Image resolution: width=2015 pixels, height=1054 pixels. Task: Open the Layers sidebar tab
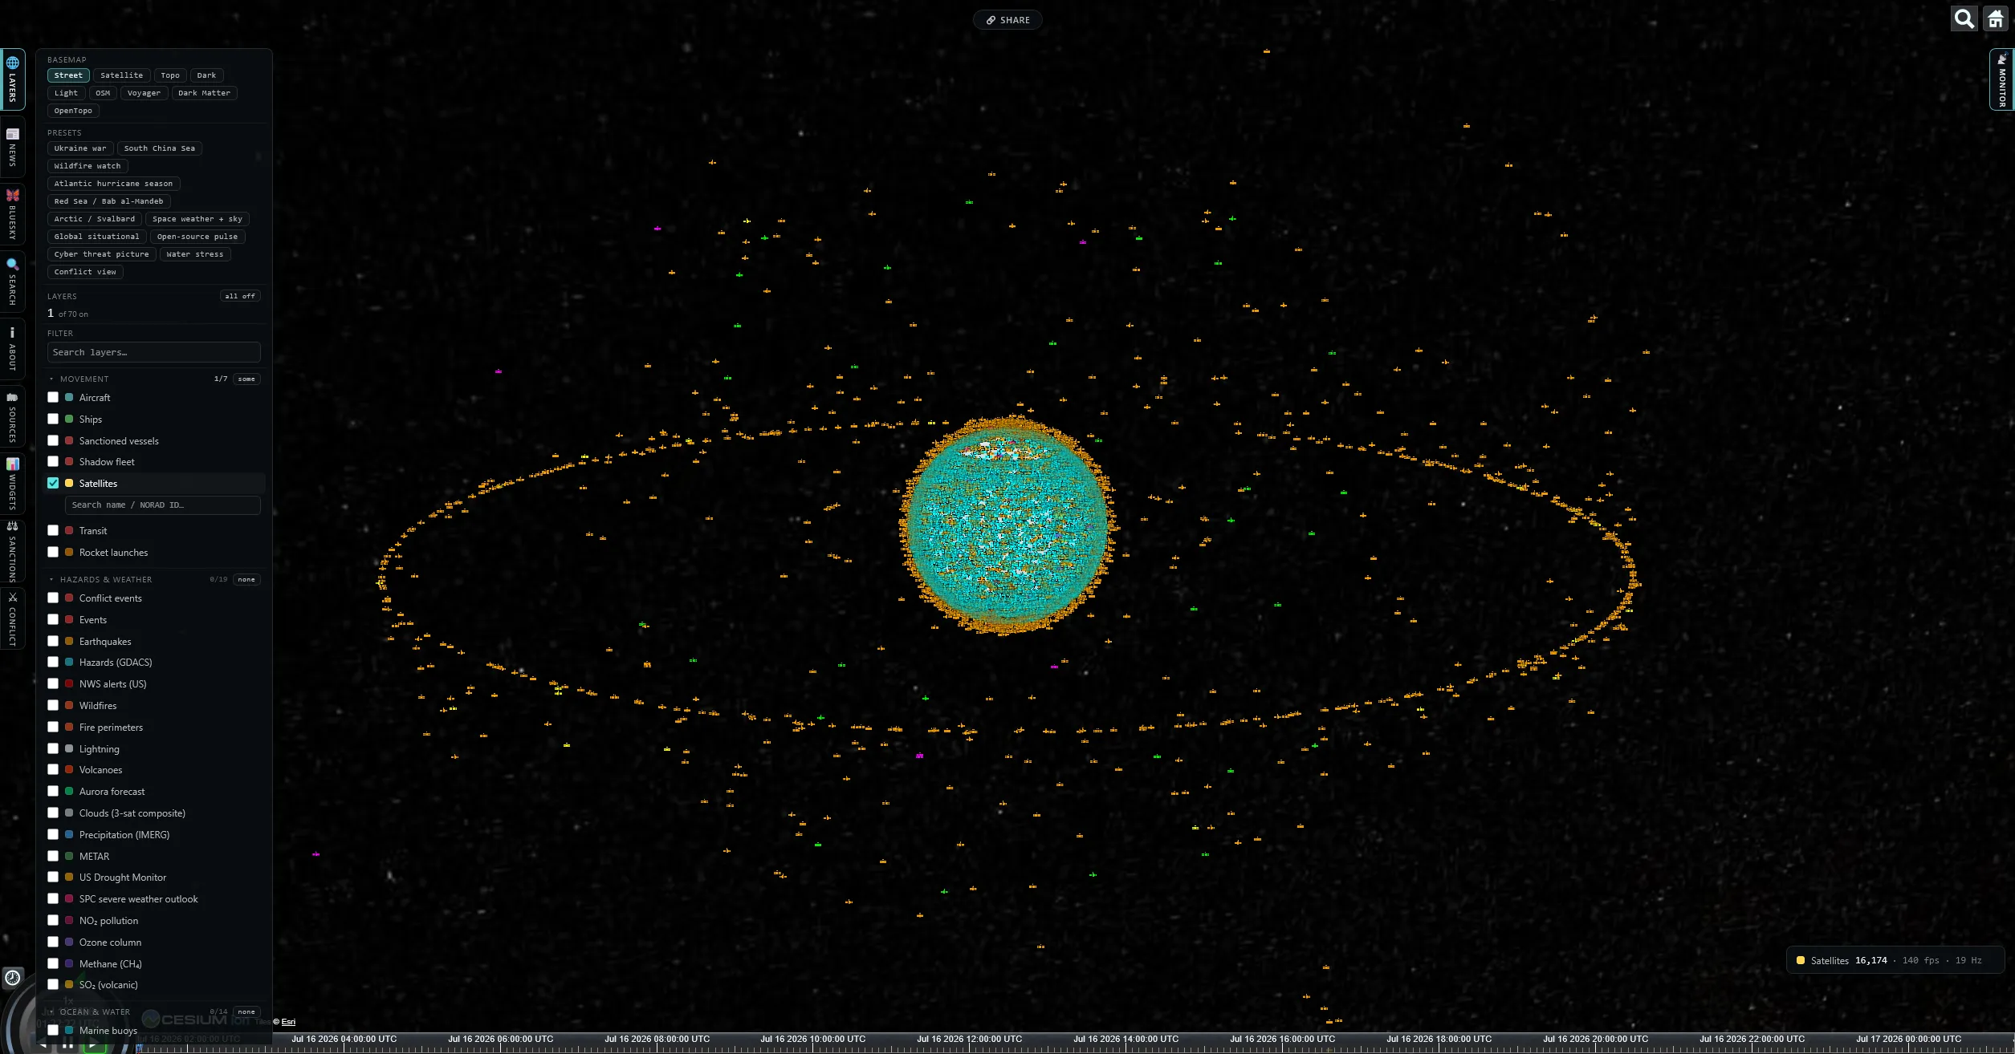coord(12,79)
